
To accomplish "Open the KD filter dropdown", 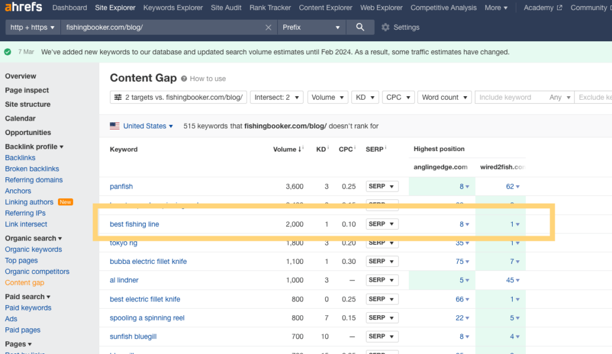I will [x=365, y=97].
